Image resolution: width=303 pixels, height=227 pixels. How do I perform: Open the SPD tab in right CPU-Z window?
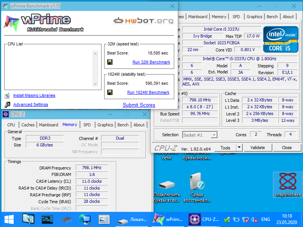coord(236,17)
